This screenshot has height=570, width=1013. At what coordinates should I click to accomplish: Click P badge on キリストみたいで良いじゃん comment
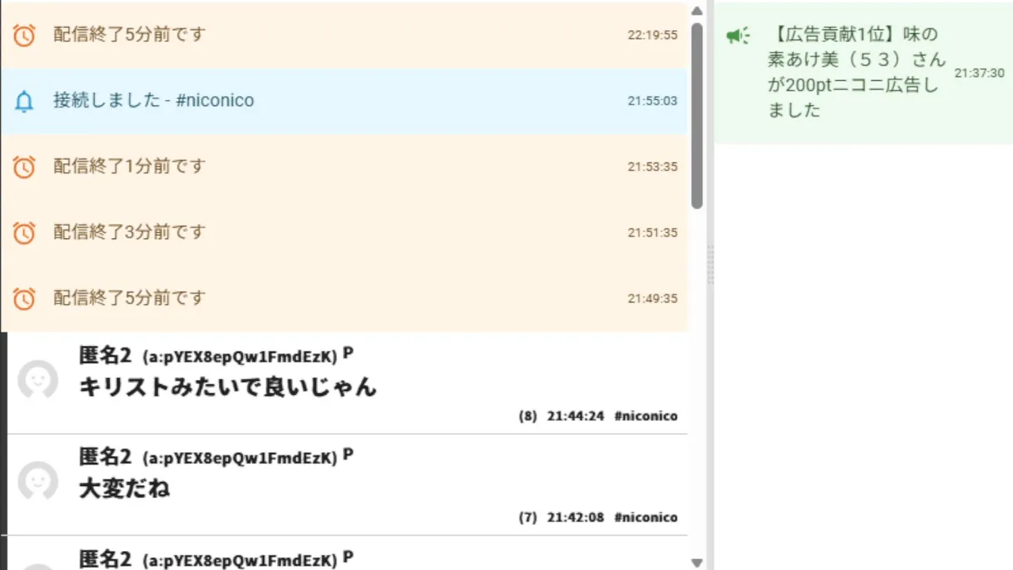(348, 354)
